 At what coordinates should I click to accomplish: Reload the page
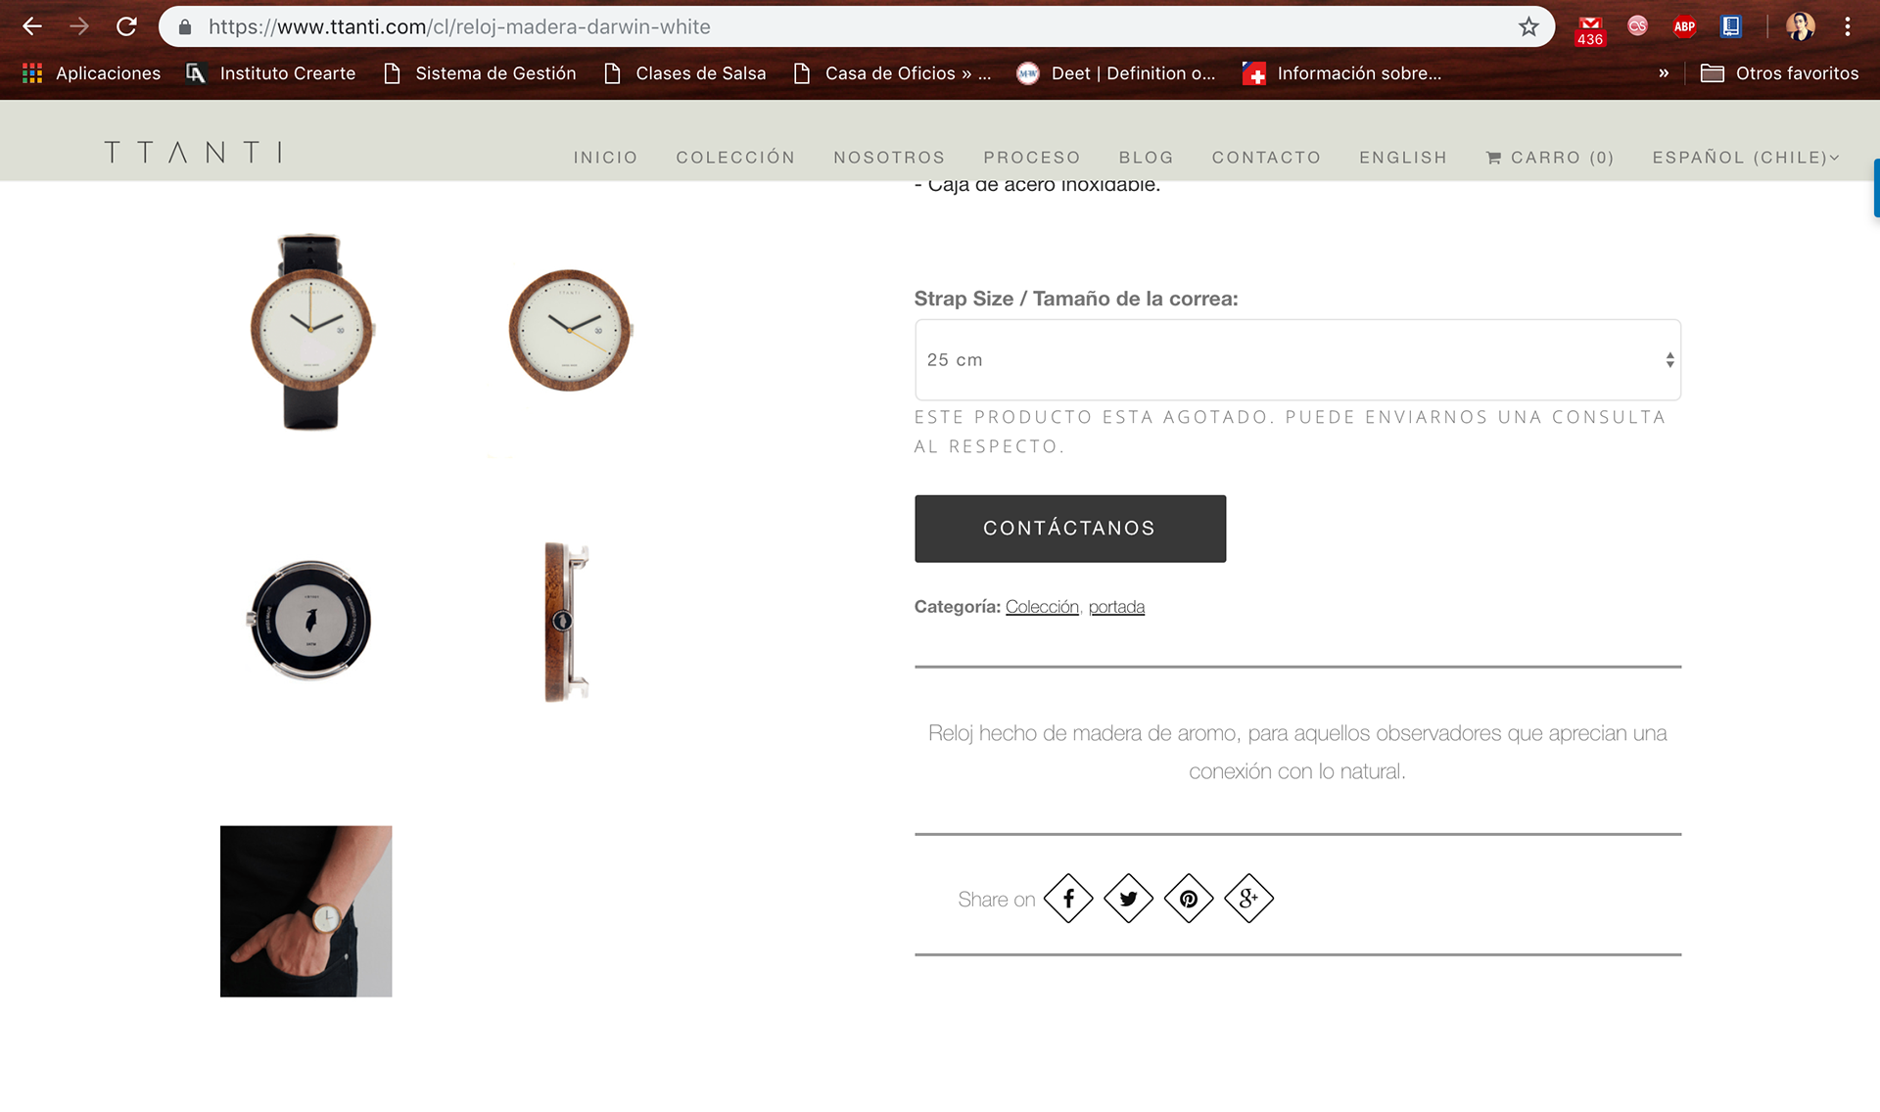126,26
